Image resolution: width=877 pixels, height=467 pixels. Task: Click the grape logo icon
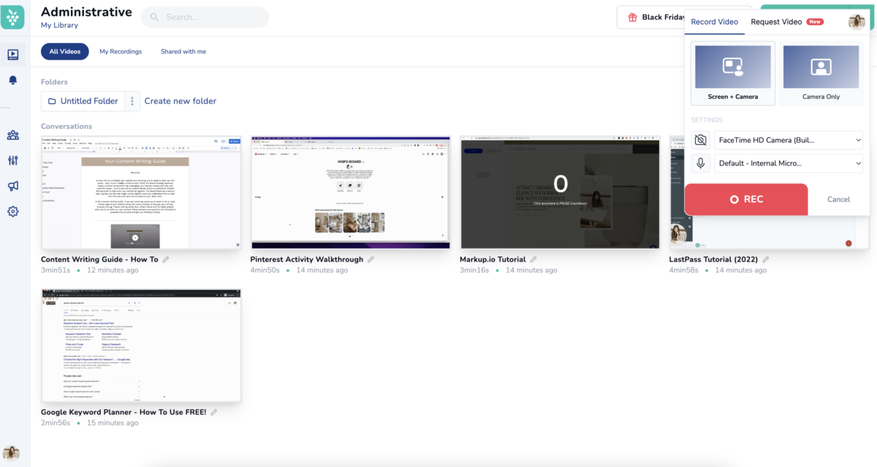point(13,17)
